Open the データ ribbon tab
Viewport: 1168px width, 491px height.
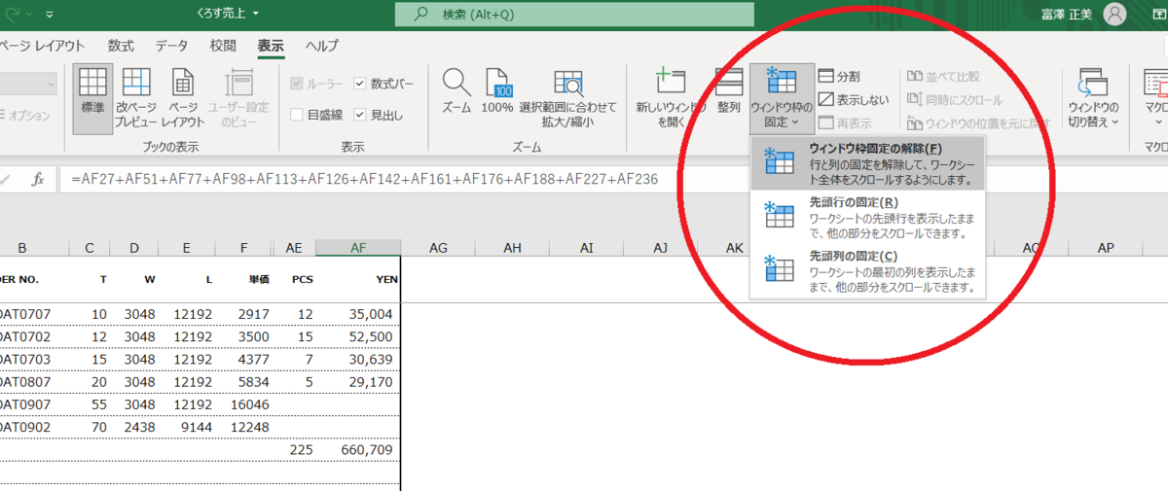coord(172,46)
